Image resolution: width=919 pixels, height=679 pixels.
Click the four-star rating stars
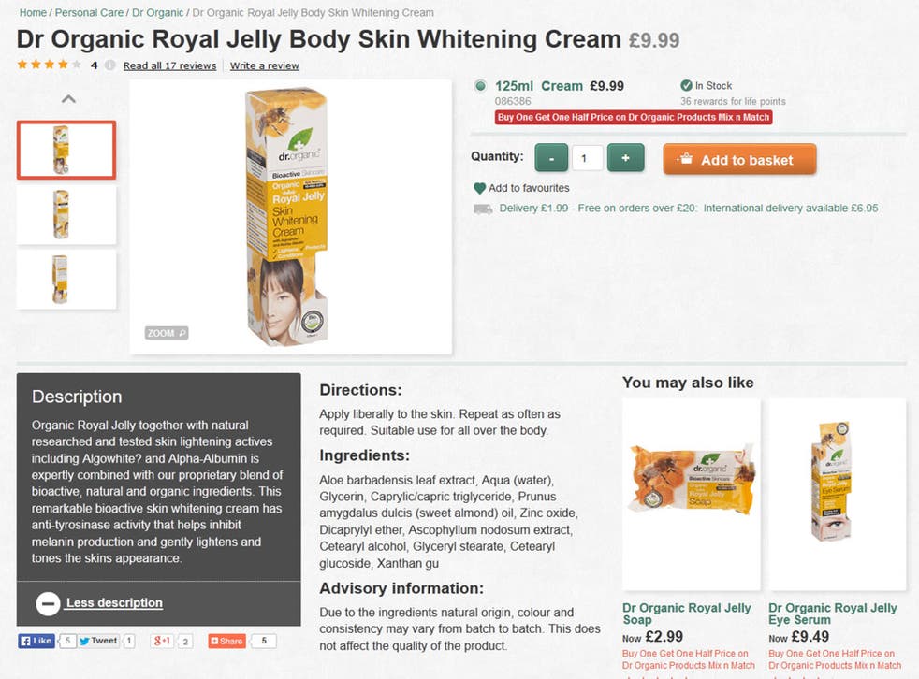pyautogui.click(x=50, y=65)
